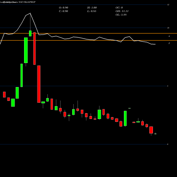Click the 'OL: 5.88' readout
Screen dimensions: 177x177
[x=121, y=15]
